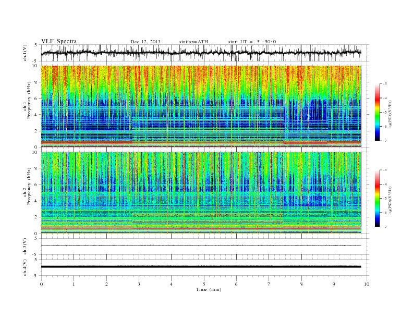The width and height of the screenshot is (413, 319).
Task: Click the time axis tick label '7'
Action: point(269,284)
